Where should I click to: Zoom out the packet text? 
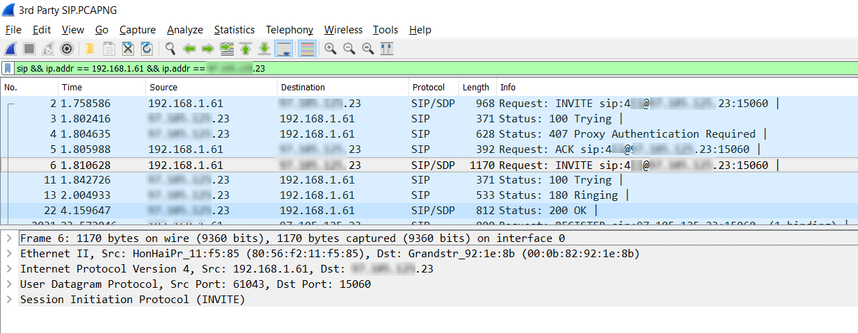click(x=349, y=49)
